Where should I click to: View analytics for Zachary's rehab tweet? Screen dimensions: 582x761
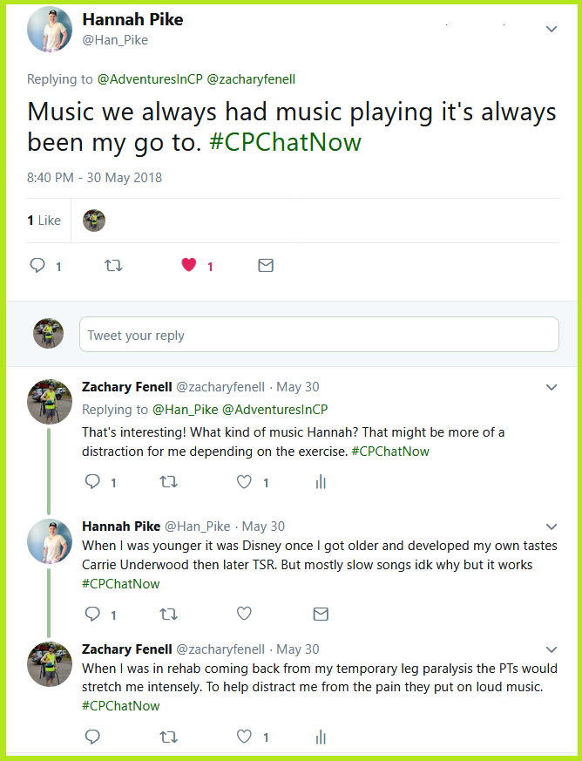pos(321,737)
